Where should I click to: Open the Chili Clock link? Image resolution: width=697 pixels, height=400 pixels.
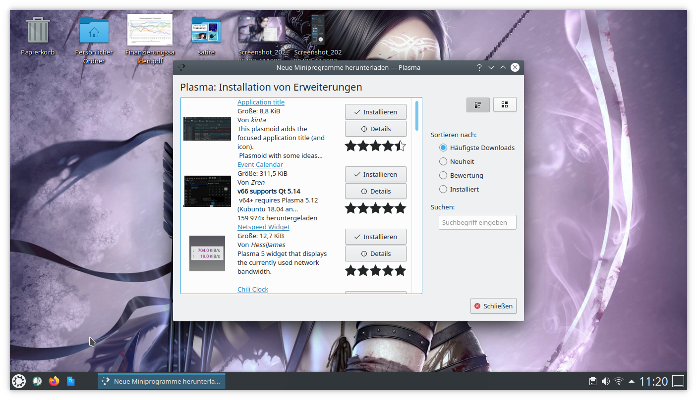(253, 289)
